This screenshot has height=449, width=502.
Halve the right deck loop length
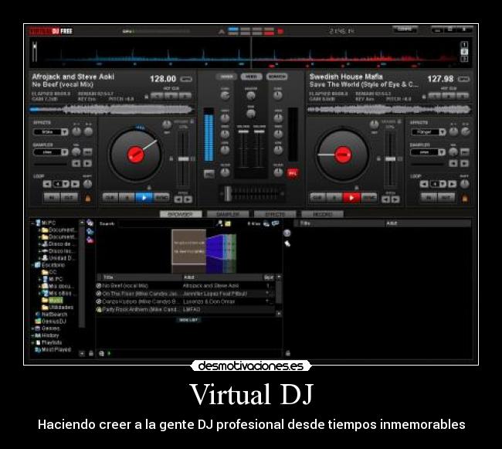(x=424, y=184)
